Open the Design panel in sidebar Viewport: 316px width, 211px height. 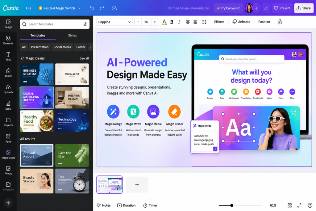tap(8, 24)
